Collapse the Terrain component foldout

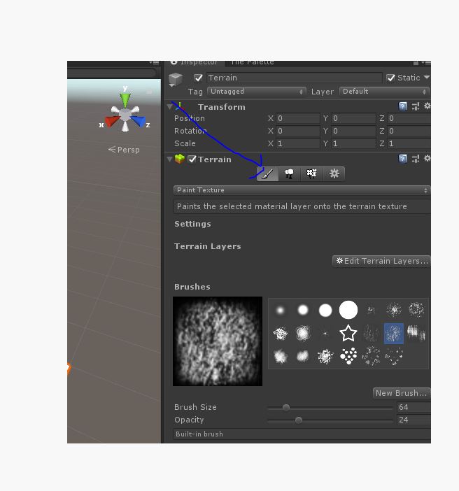[169, 159]
